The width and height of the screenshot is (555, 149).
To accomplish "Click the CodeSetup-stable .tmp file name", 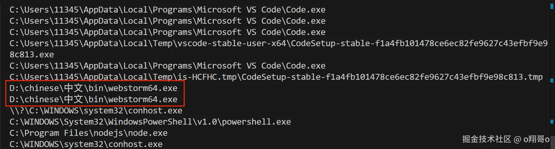I will coord(392,77).
